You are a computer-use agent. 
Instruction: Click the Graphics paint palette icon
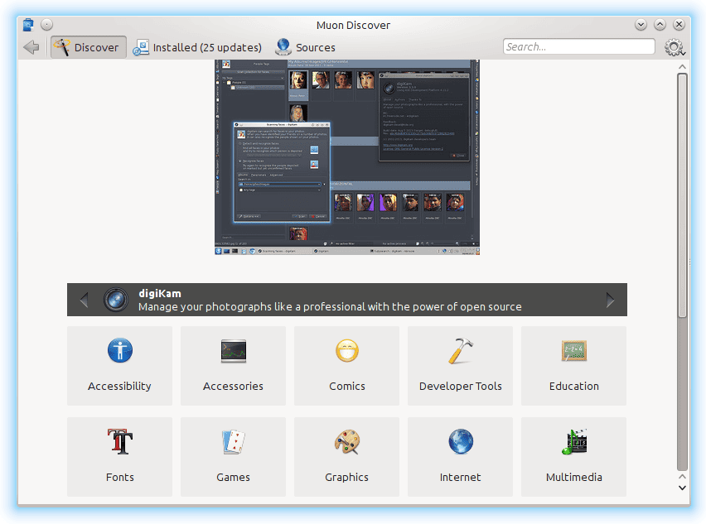(346, 441)
